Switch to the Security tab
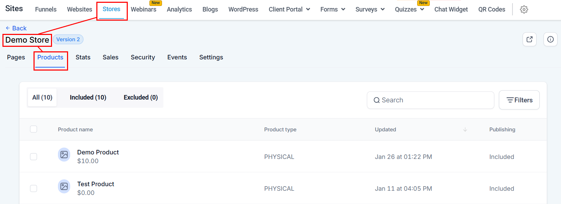Screen dimensions: 561x204 pyautogui.click(x=143, y=57)
